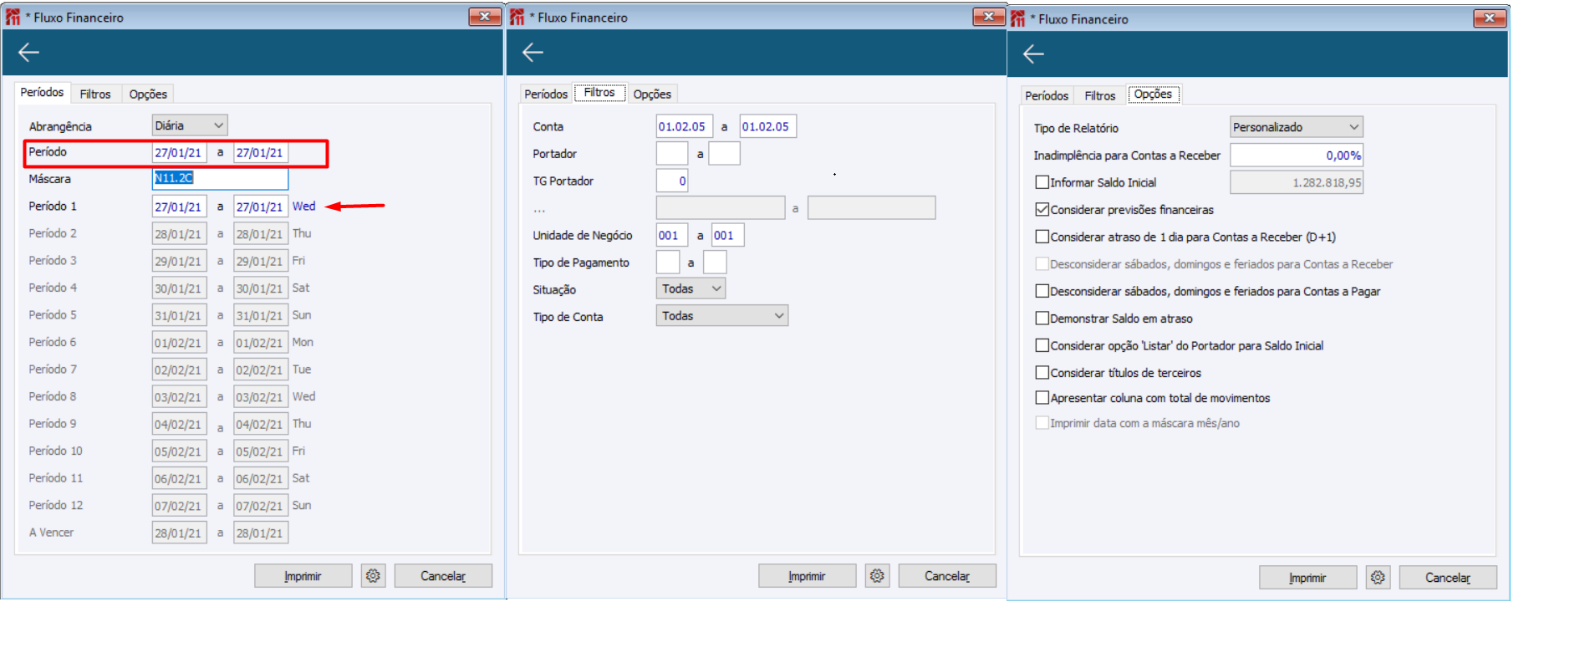The height and width of the screenshot is (668, 1580).
Task: Open Tipo de Relatório dropdown
Action: coord(1297,127)
